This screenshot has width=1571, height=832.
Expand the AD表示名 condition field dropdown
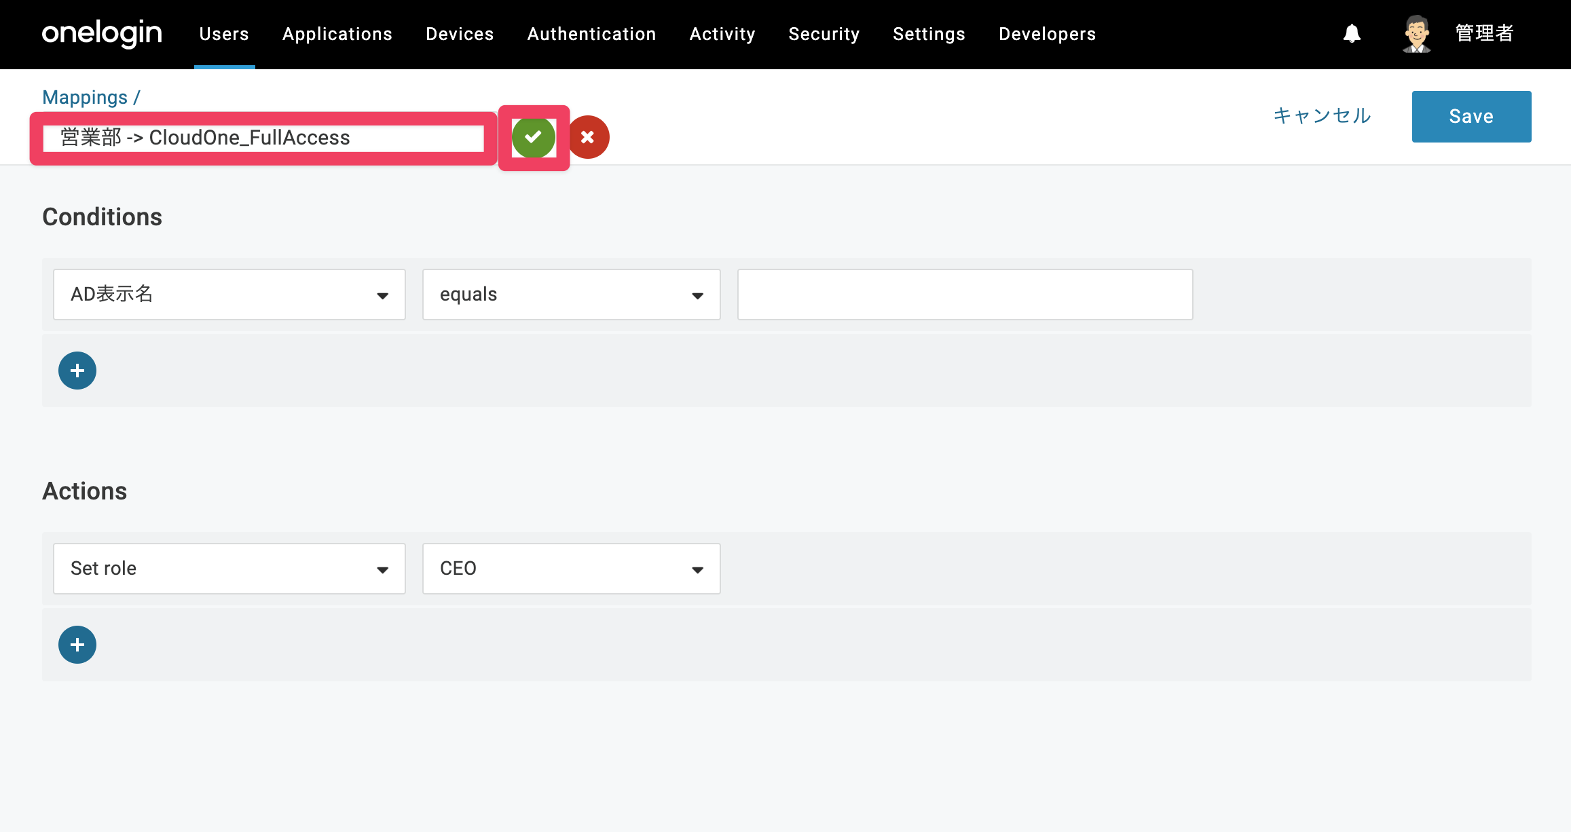point(229,295)
